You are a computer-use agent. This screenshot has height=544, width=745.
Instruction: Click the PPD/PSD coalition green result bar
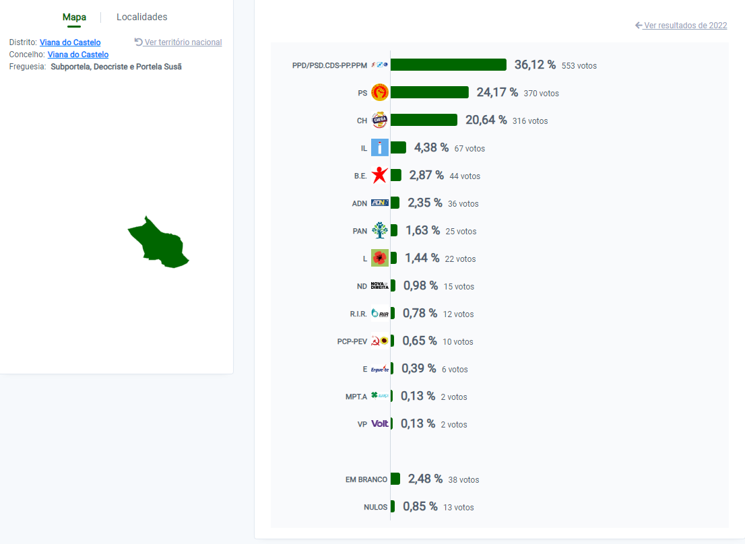449,65
